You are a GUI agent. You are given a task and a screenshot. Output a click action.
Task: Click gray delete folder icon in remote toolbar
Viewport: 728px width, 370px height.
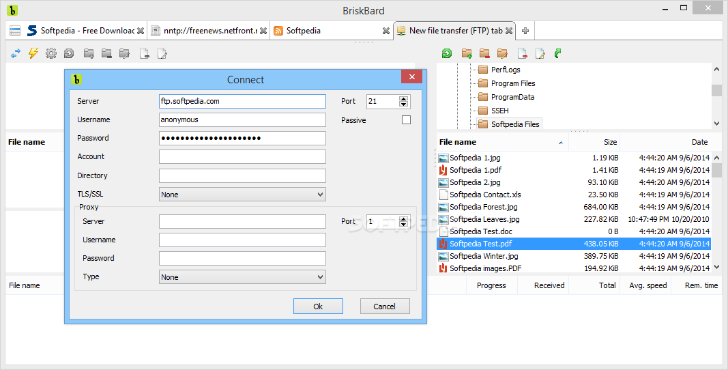pos(107,53)
